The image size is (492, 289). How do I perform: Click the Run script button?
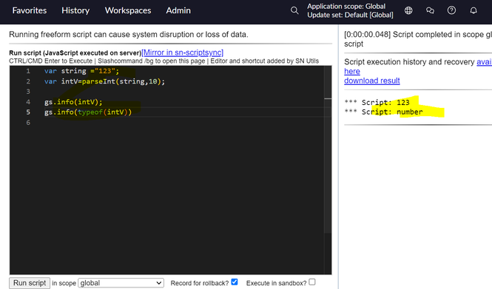(x=30, y=283)
